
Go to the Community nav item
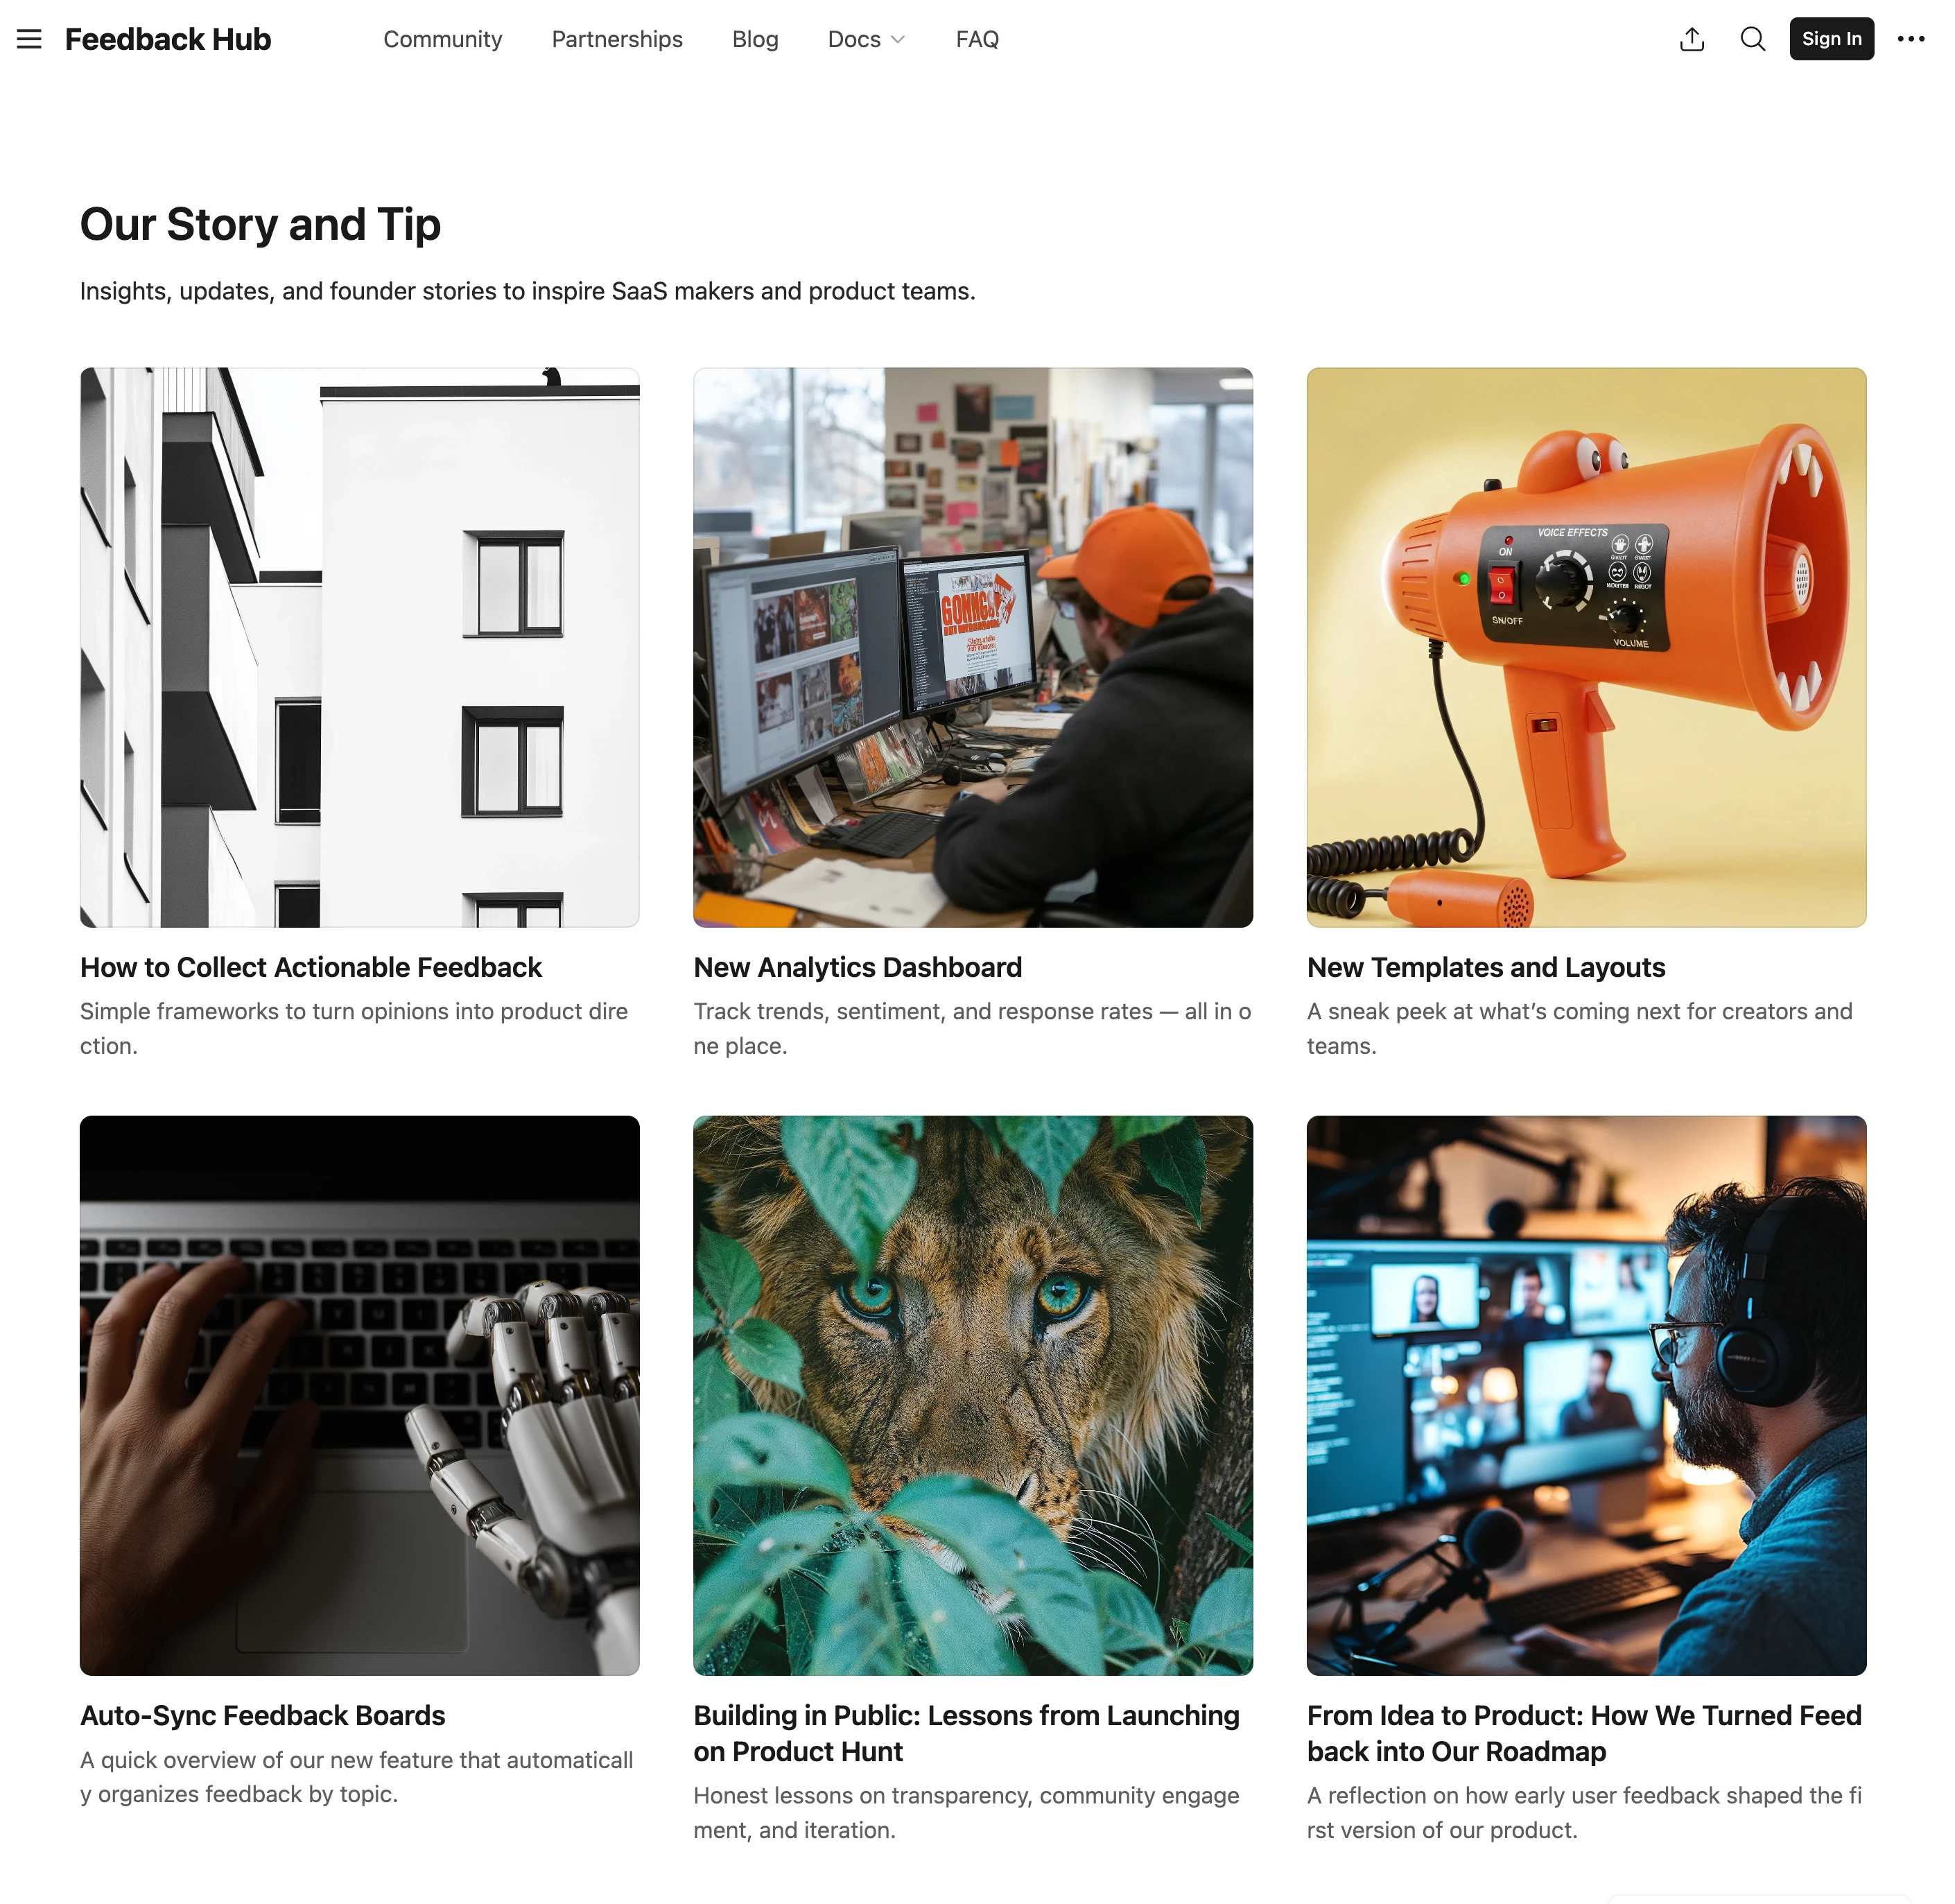coord(443,39)
